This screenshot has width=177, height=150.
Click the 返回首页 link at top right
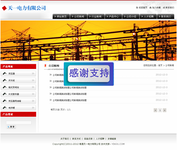tap(143, 7)
